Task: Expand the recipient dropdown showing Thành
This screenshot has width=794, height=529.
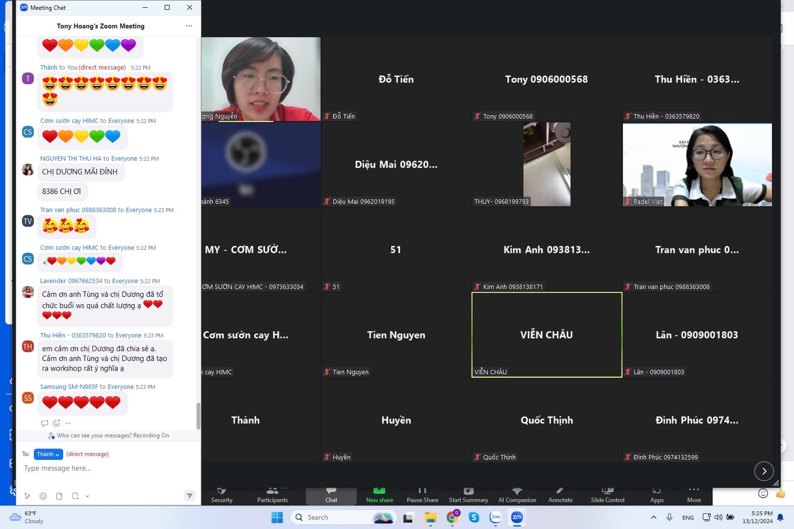Action: [x=48, y=454]
